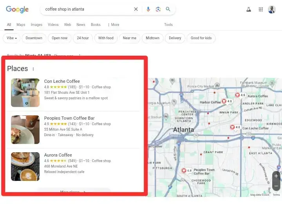This screenshot has width=282, height=204.
Task: Open the Google apps grid
Action: [x=261, y=9]
